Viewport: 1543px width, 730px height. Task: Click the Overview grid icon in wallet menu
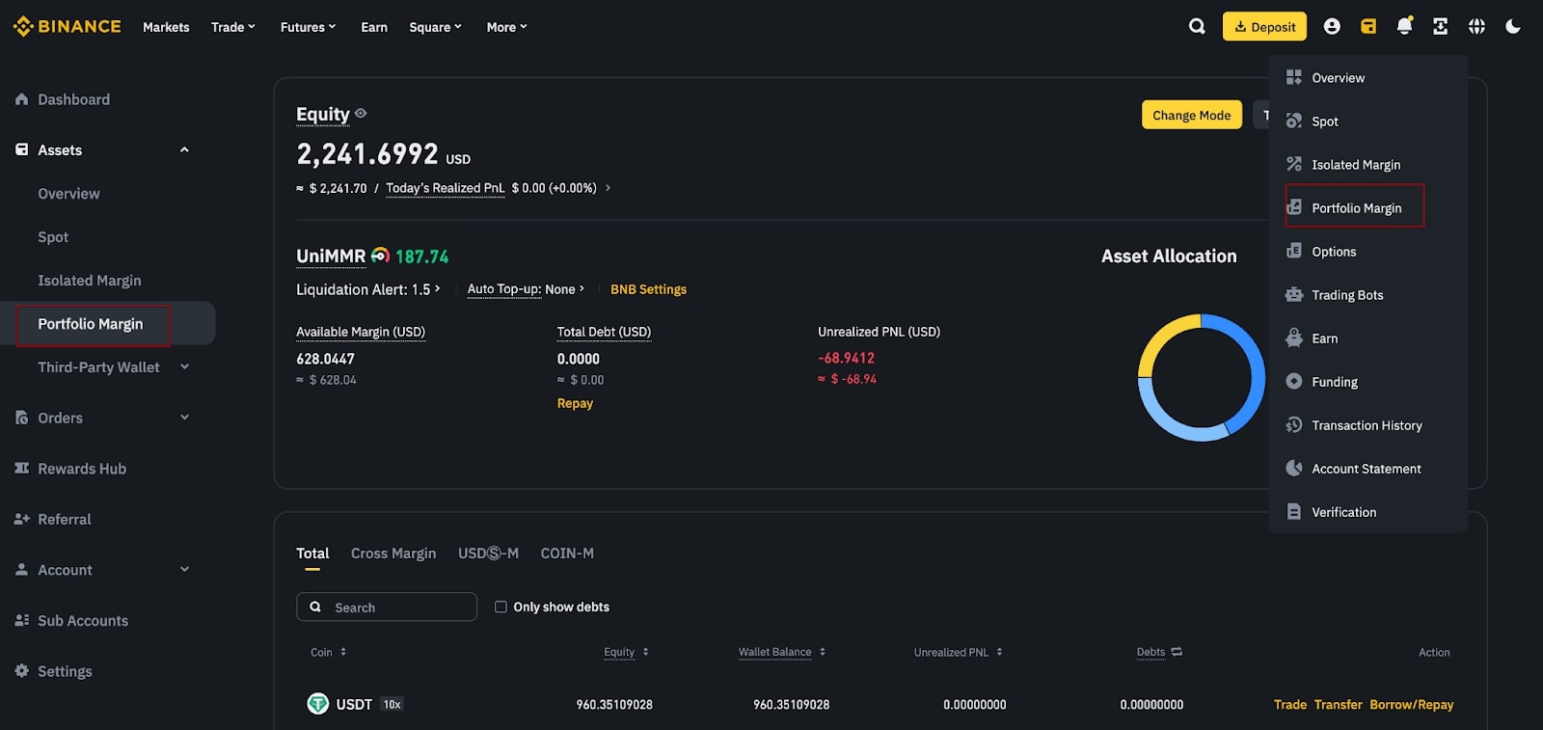tap(1294, 77)
